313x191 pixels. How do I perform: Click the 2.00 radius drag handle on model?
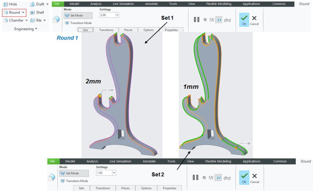click(x=100, y=96)
